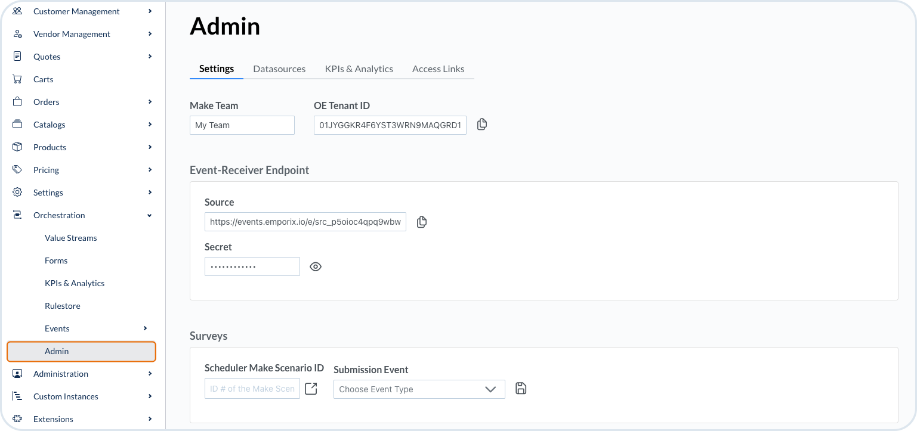Open the KPIs & Analytics tab
917x431 pixels.
pos(359,69)
